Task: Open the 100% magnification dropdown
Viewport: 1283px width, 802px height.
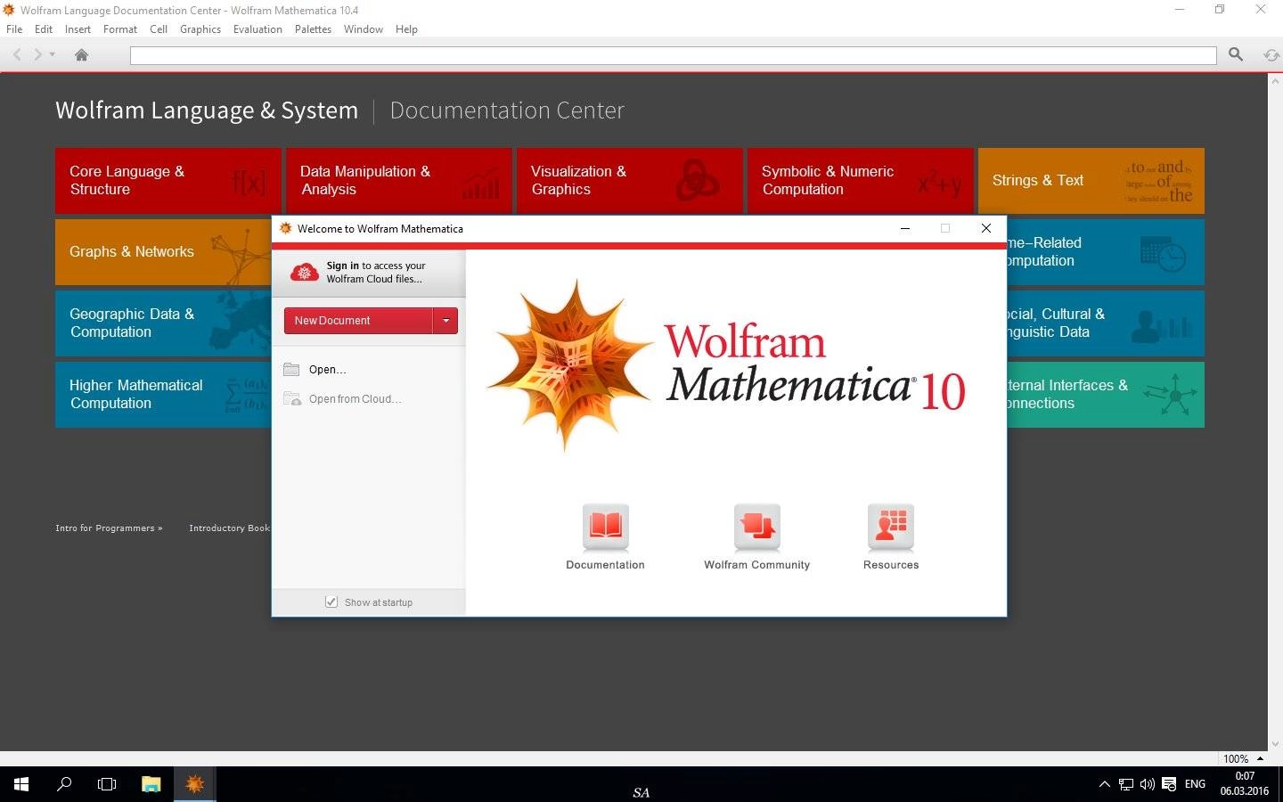Action: click(1244, 759)
